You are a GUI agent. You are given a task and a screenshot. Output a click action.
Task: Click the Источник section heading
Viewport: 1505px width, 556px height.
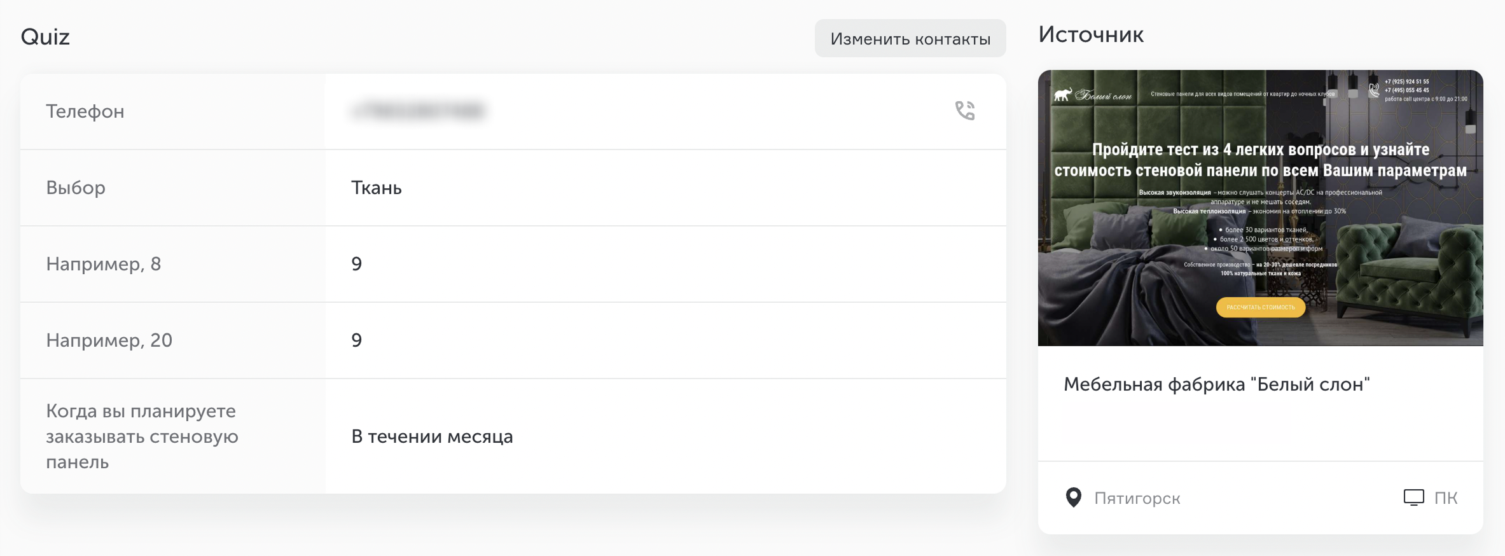(1091, 34)
